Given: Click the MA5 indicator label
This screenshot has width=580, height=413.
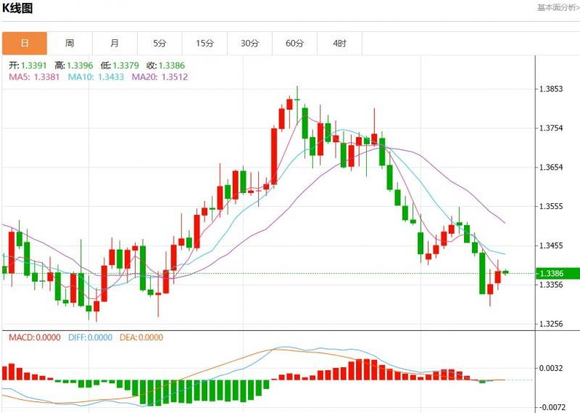Looking at the screenshot, I should pyautogui.click(x=35, y=77).
